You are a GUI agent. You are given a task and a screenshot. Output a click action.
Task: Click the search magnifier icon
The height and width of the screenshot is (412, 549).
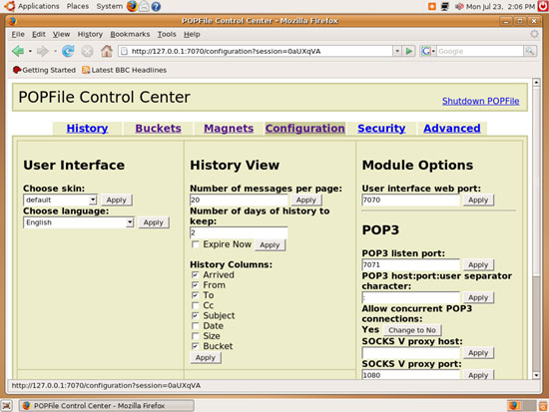tap(530, 51)
